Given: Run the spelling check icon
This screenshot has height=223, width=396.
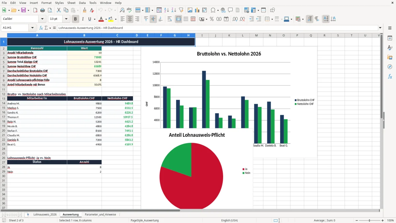Looking at the screenshot, I should click(x=129, y=10).
